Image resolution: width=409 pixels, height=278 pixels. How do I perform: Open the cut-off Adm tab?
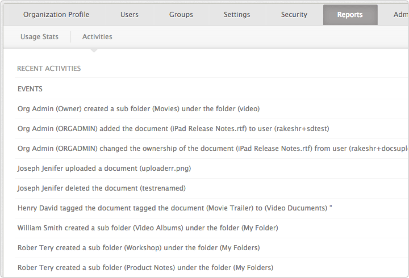(400, 15)
